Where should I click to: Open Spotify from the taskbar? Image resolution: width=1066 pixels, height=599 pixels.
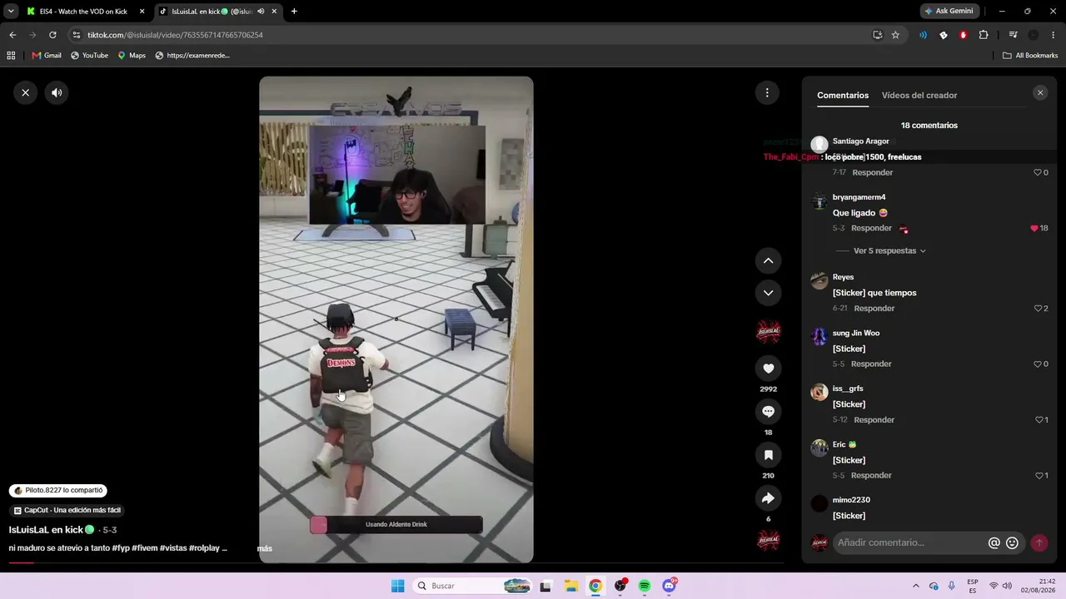(x=645, y=586)
